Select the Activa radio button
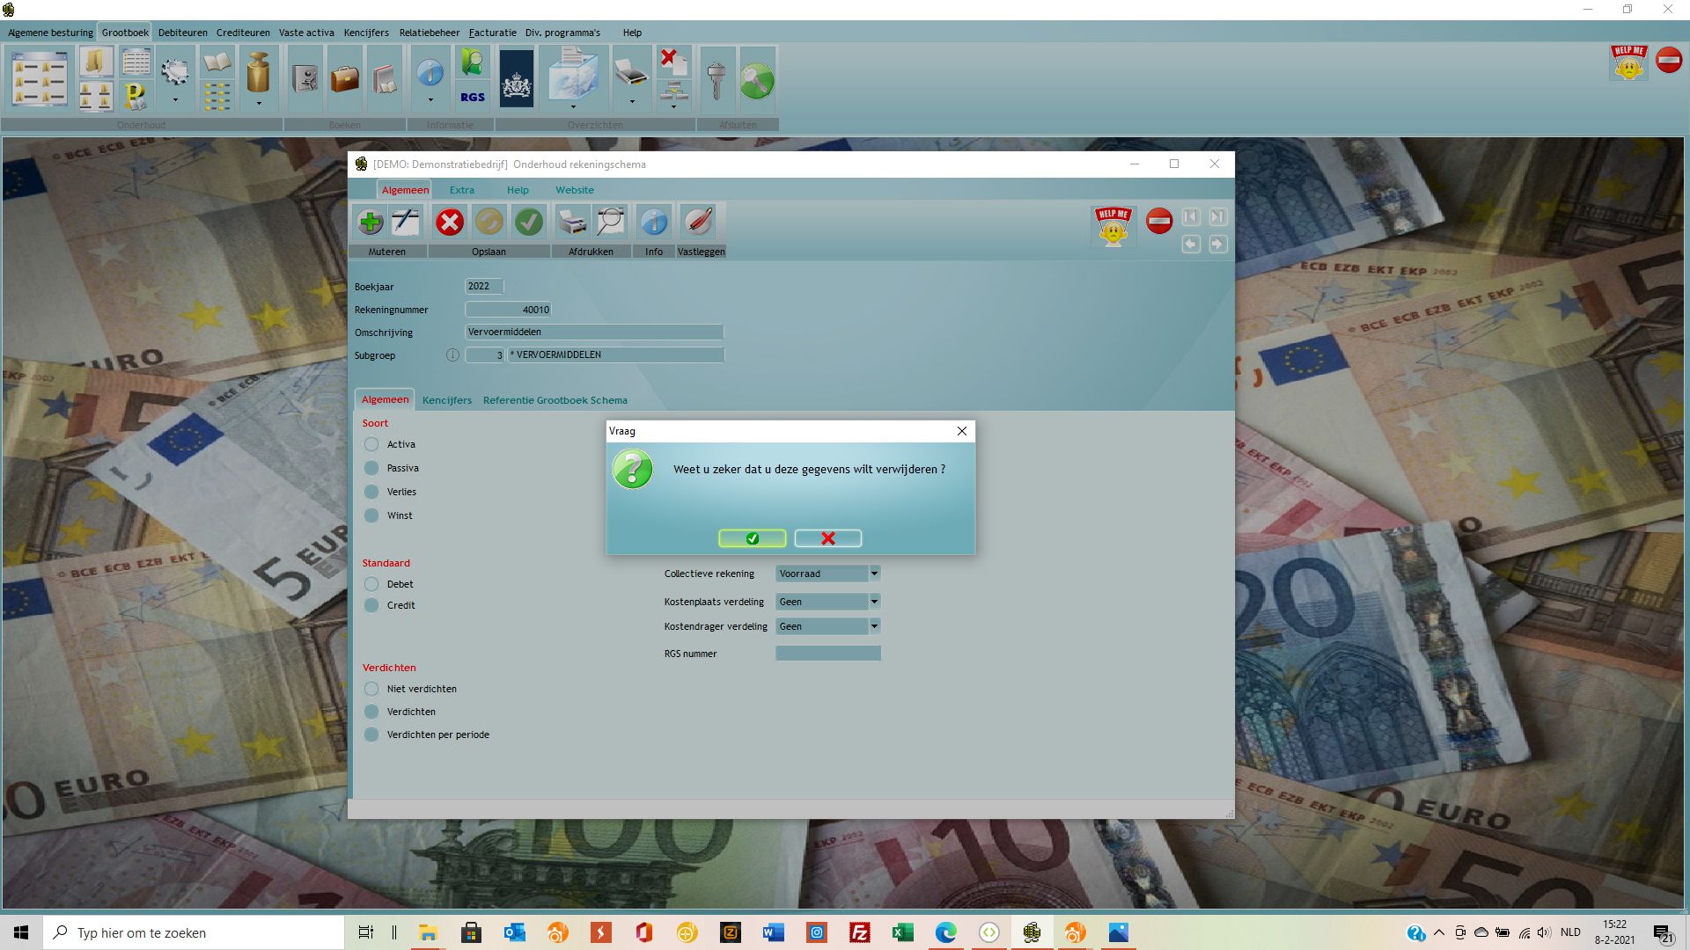Image resolution: width=1690 pixels, height=950 pixels. (x=371, y=444)
